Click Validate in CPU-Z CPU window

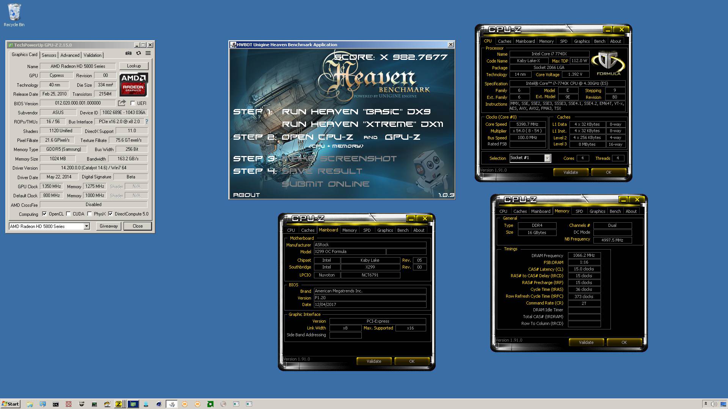(571, 172)
